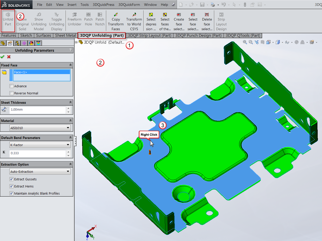Screen dimensions: 322x241
Task: Open the 3DQuickPress menu
Action: [103, 5]
